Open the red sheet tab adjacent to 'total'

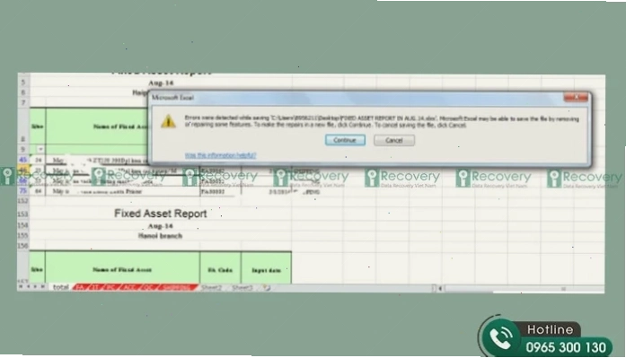[x=80, y=287]
